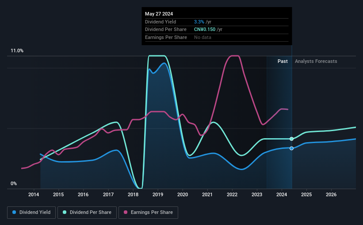Image resolution: width=363 pixels, height=225 pixels.
Task: Click the 2021 x-axis label
Action: pyautogui.click(x=207, y=194)
